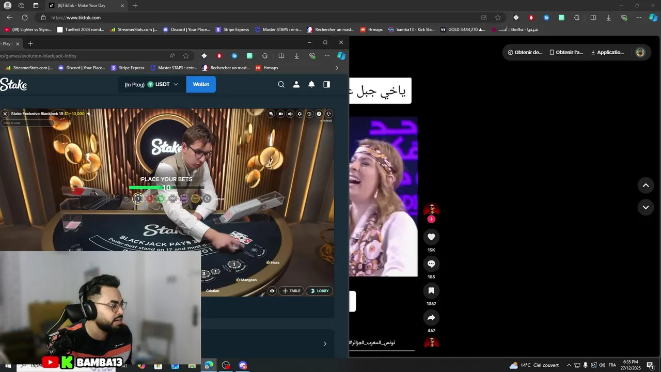
Task: Mute the blackjack game sound
Action: [290, 114]
